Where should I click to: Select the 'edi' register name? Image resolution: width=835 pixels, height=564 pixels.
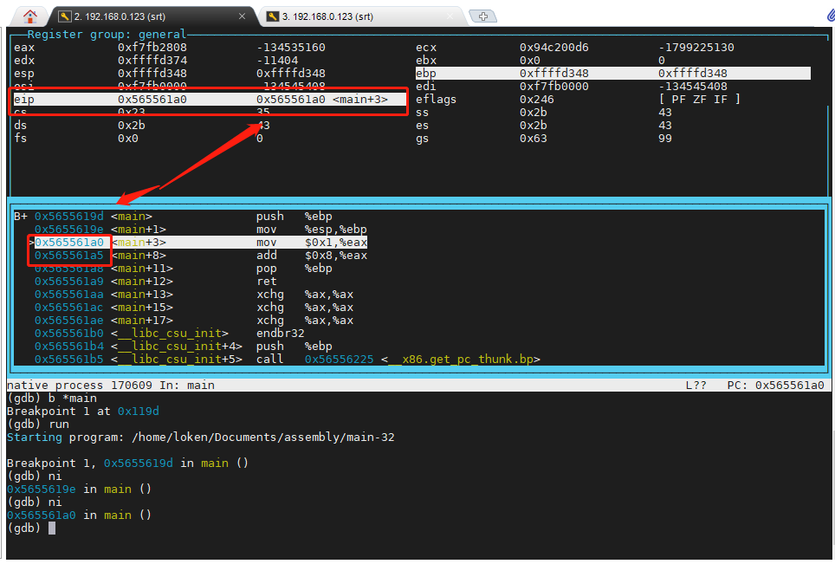[x=426, y=87]
